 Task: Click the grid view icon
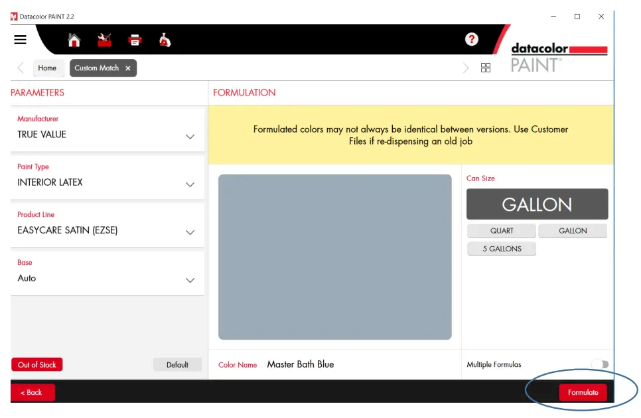coord(486,68)
